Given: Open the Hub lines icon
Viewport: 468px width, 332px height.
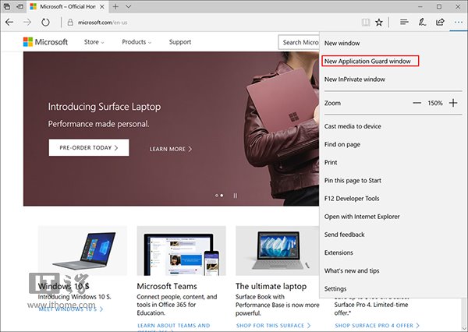Looking at the screenshot, I should pos(404,22).
